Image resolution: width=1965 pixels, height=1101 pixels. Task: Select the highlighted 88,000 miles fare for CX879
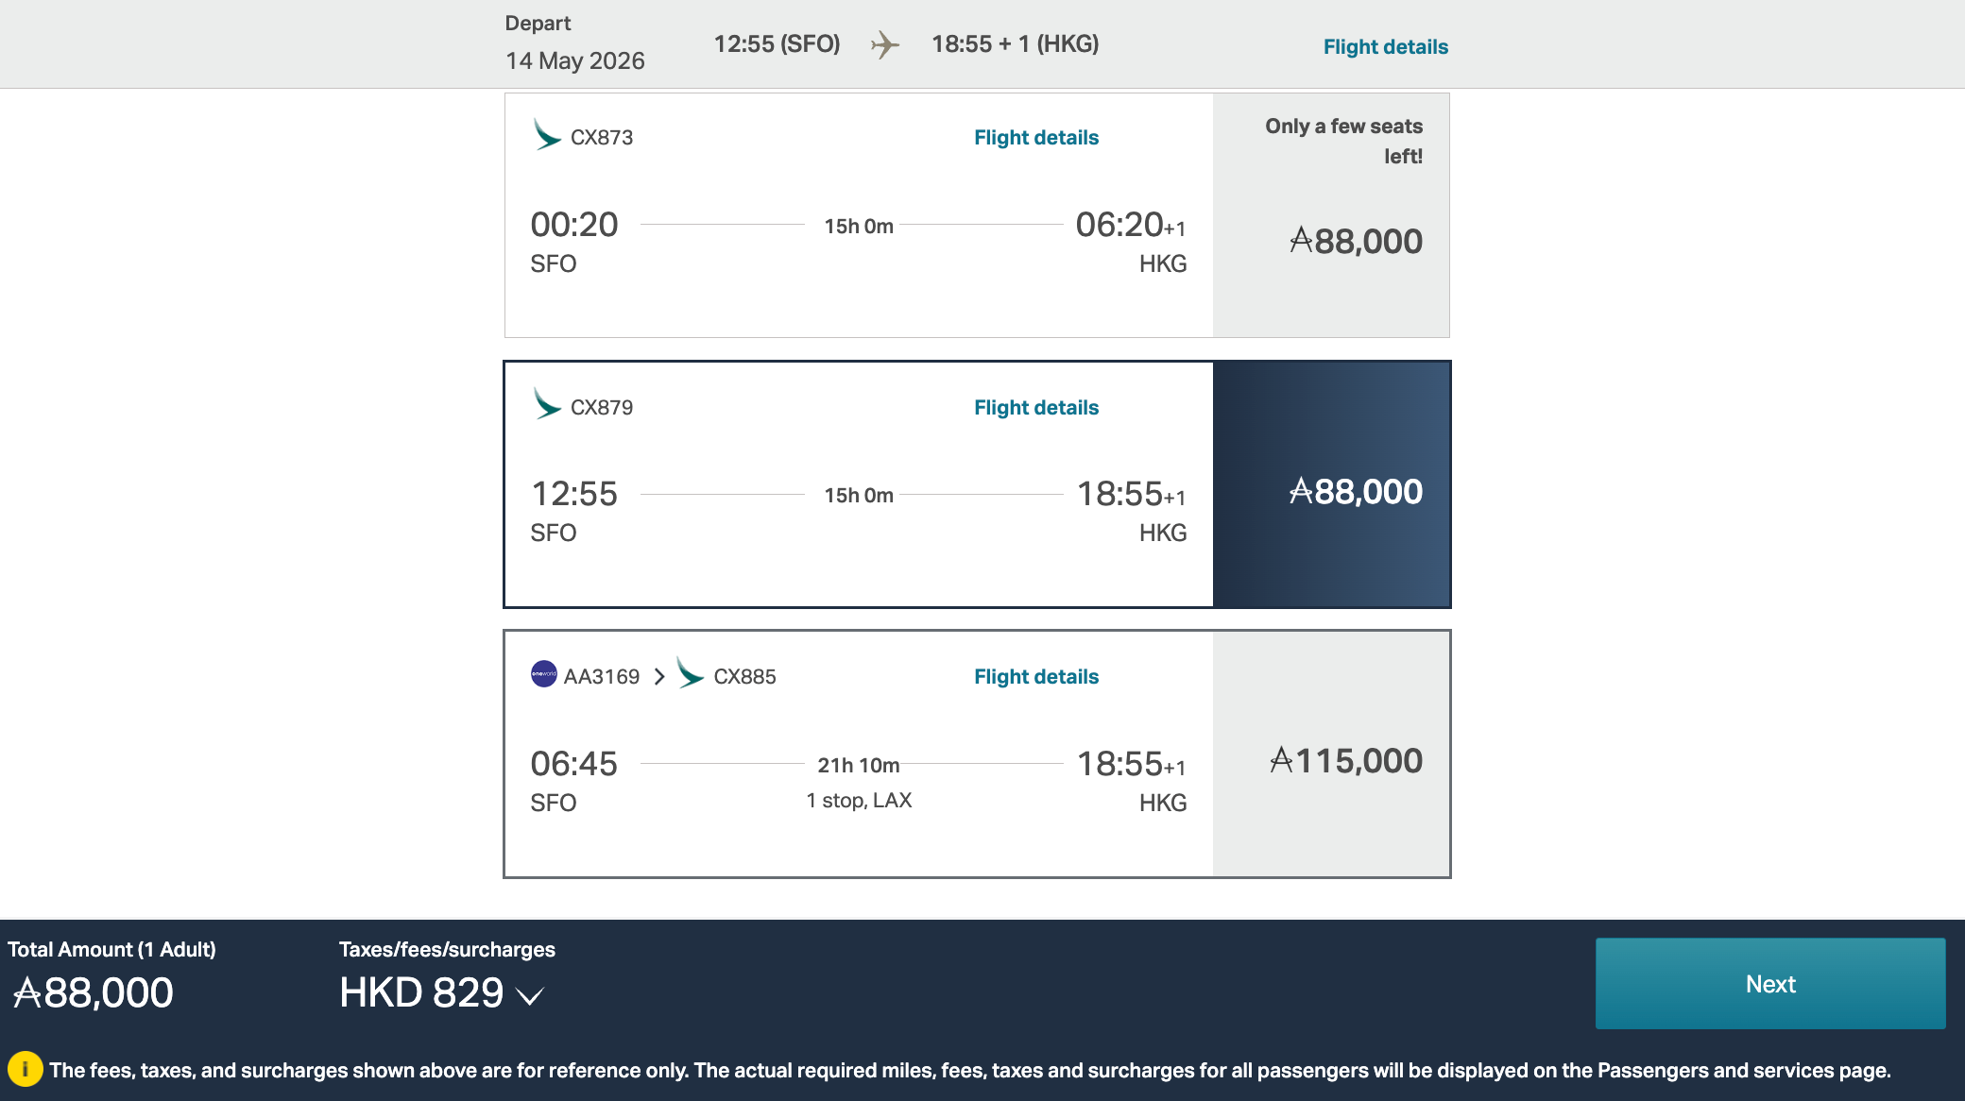(1331, 484)
